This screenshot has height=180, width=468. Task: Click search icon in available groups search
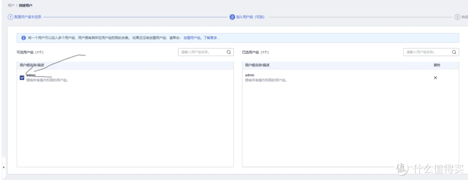pos(229,52)
